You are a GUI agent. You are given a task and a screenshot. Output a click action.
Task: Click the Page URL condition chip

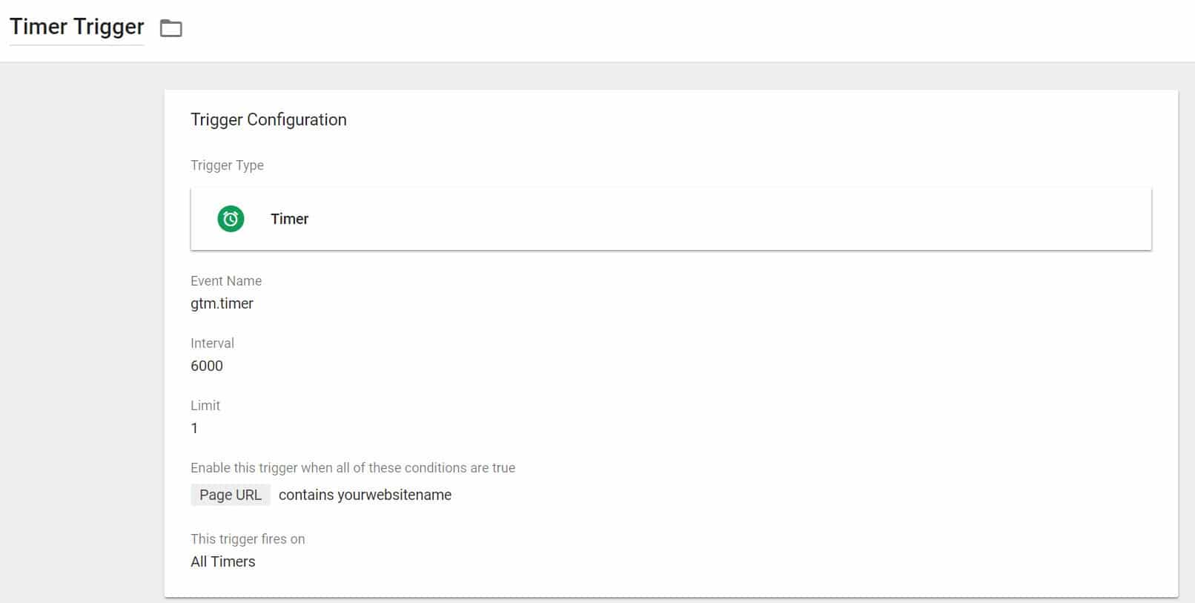[x=231, y=495]
